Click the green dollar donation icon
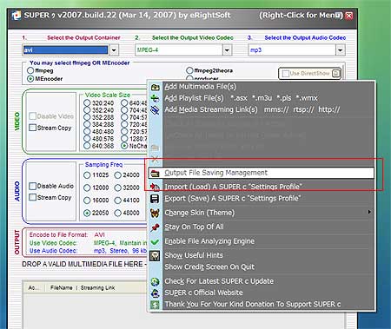Screen dimensions: 391x329 pyautogui.click(x=155, y=305)
